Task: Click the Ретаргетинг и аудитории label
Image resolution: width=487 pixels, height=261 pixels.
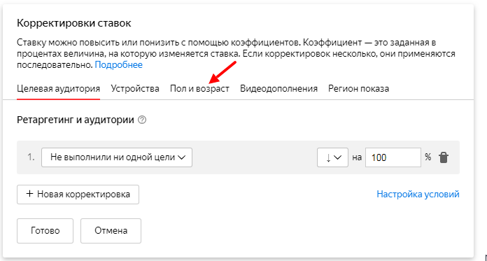Action: [76, 120]
